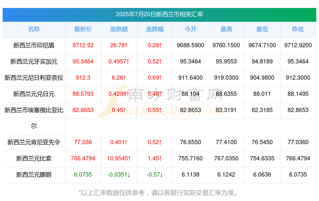
Task: Click the green -0.57↓ percentage cell
Action: tap(155, 175)
